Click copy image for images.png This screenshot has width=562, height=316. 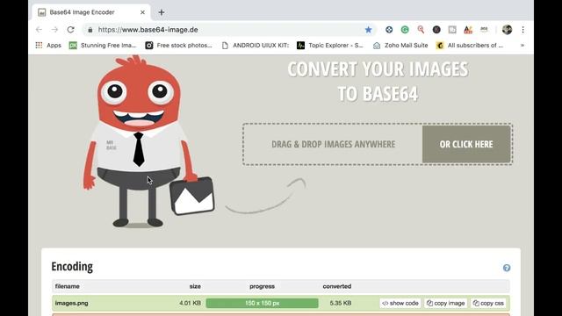coord(445,303)
